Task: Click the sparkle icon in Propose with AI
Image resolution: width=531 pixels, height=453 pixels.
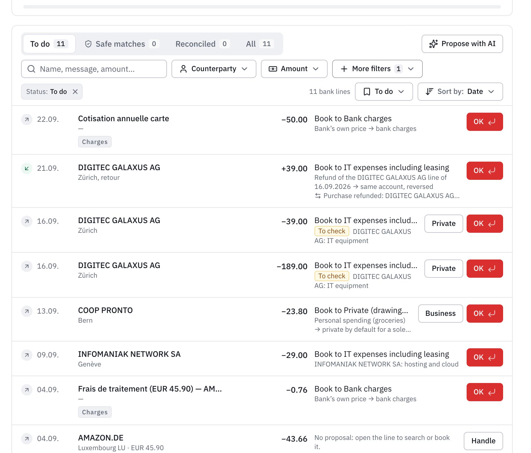Action: point(434,44)
